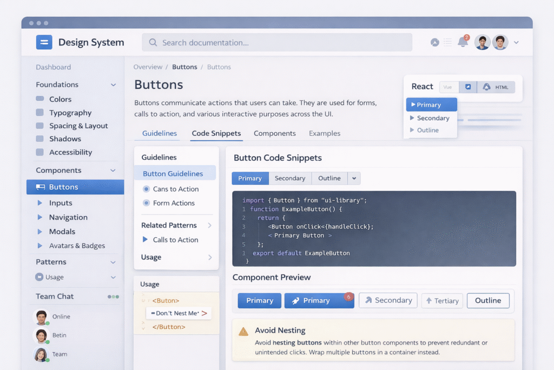Click the Colors icon under Foundations
Viewport: 554px width, 370px height.
point(40,99)
